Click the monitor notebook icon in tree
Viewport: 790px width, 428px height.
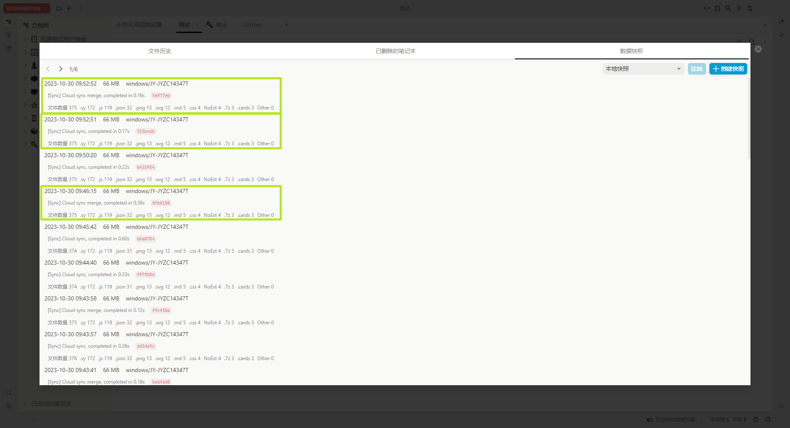tap(34, 92)
